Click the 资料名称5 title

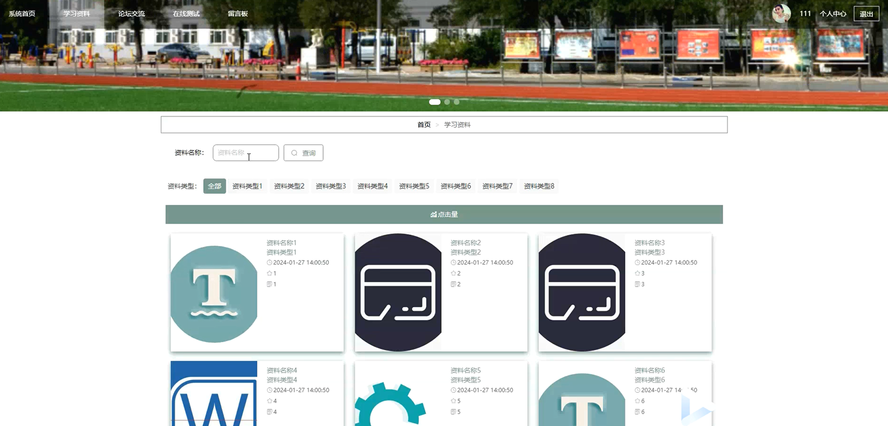tap(466, 370)
